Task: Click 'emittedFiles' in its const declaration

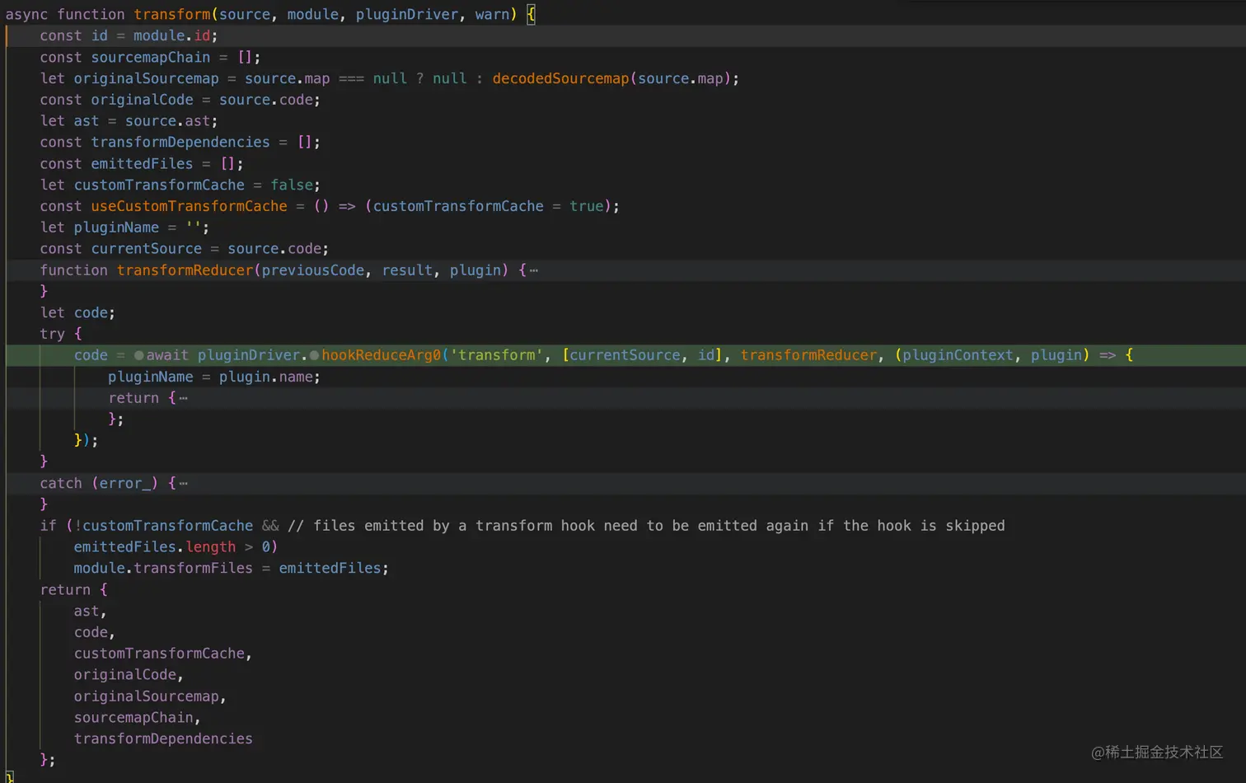Action: tap(143, 163)
